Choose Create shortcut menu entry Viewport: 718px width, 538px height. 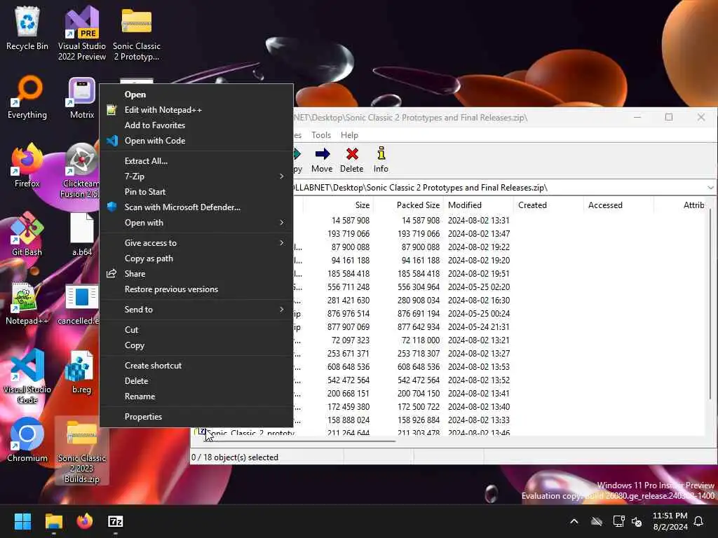point(196,366)
